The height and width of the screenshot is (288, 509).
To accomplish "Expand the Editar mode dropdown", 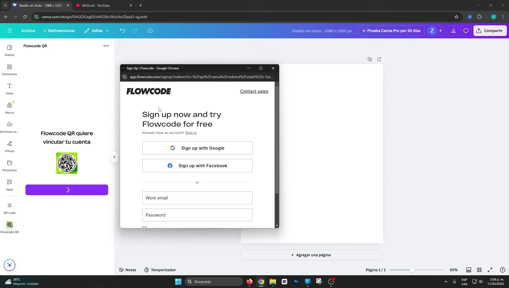I will tap(97, 31).
